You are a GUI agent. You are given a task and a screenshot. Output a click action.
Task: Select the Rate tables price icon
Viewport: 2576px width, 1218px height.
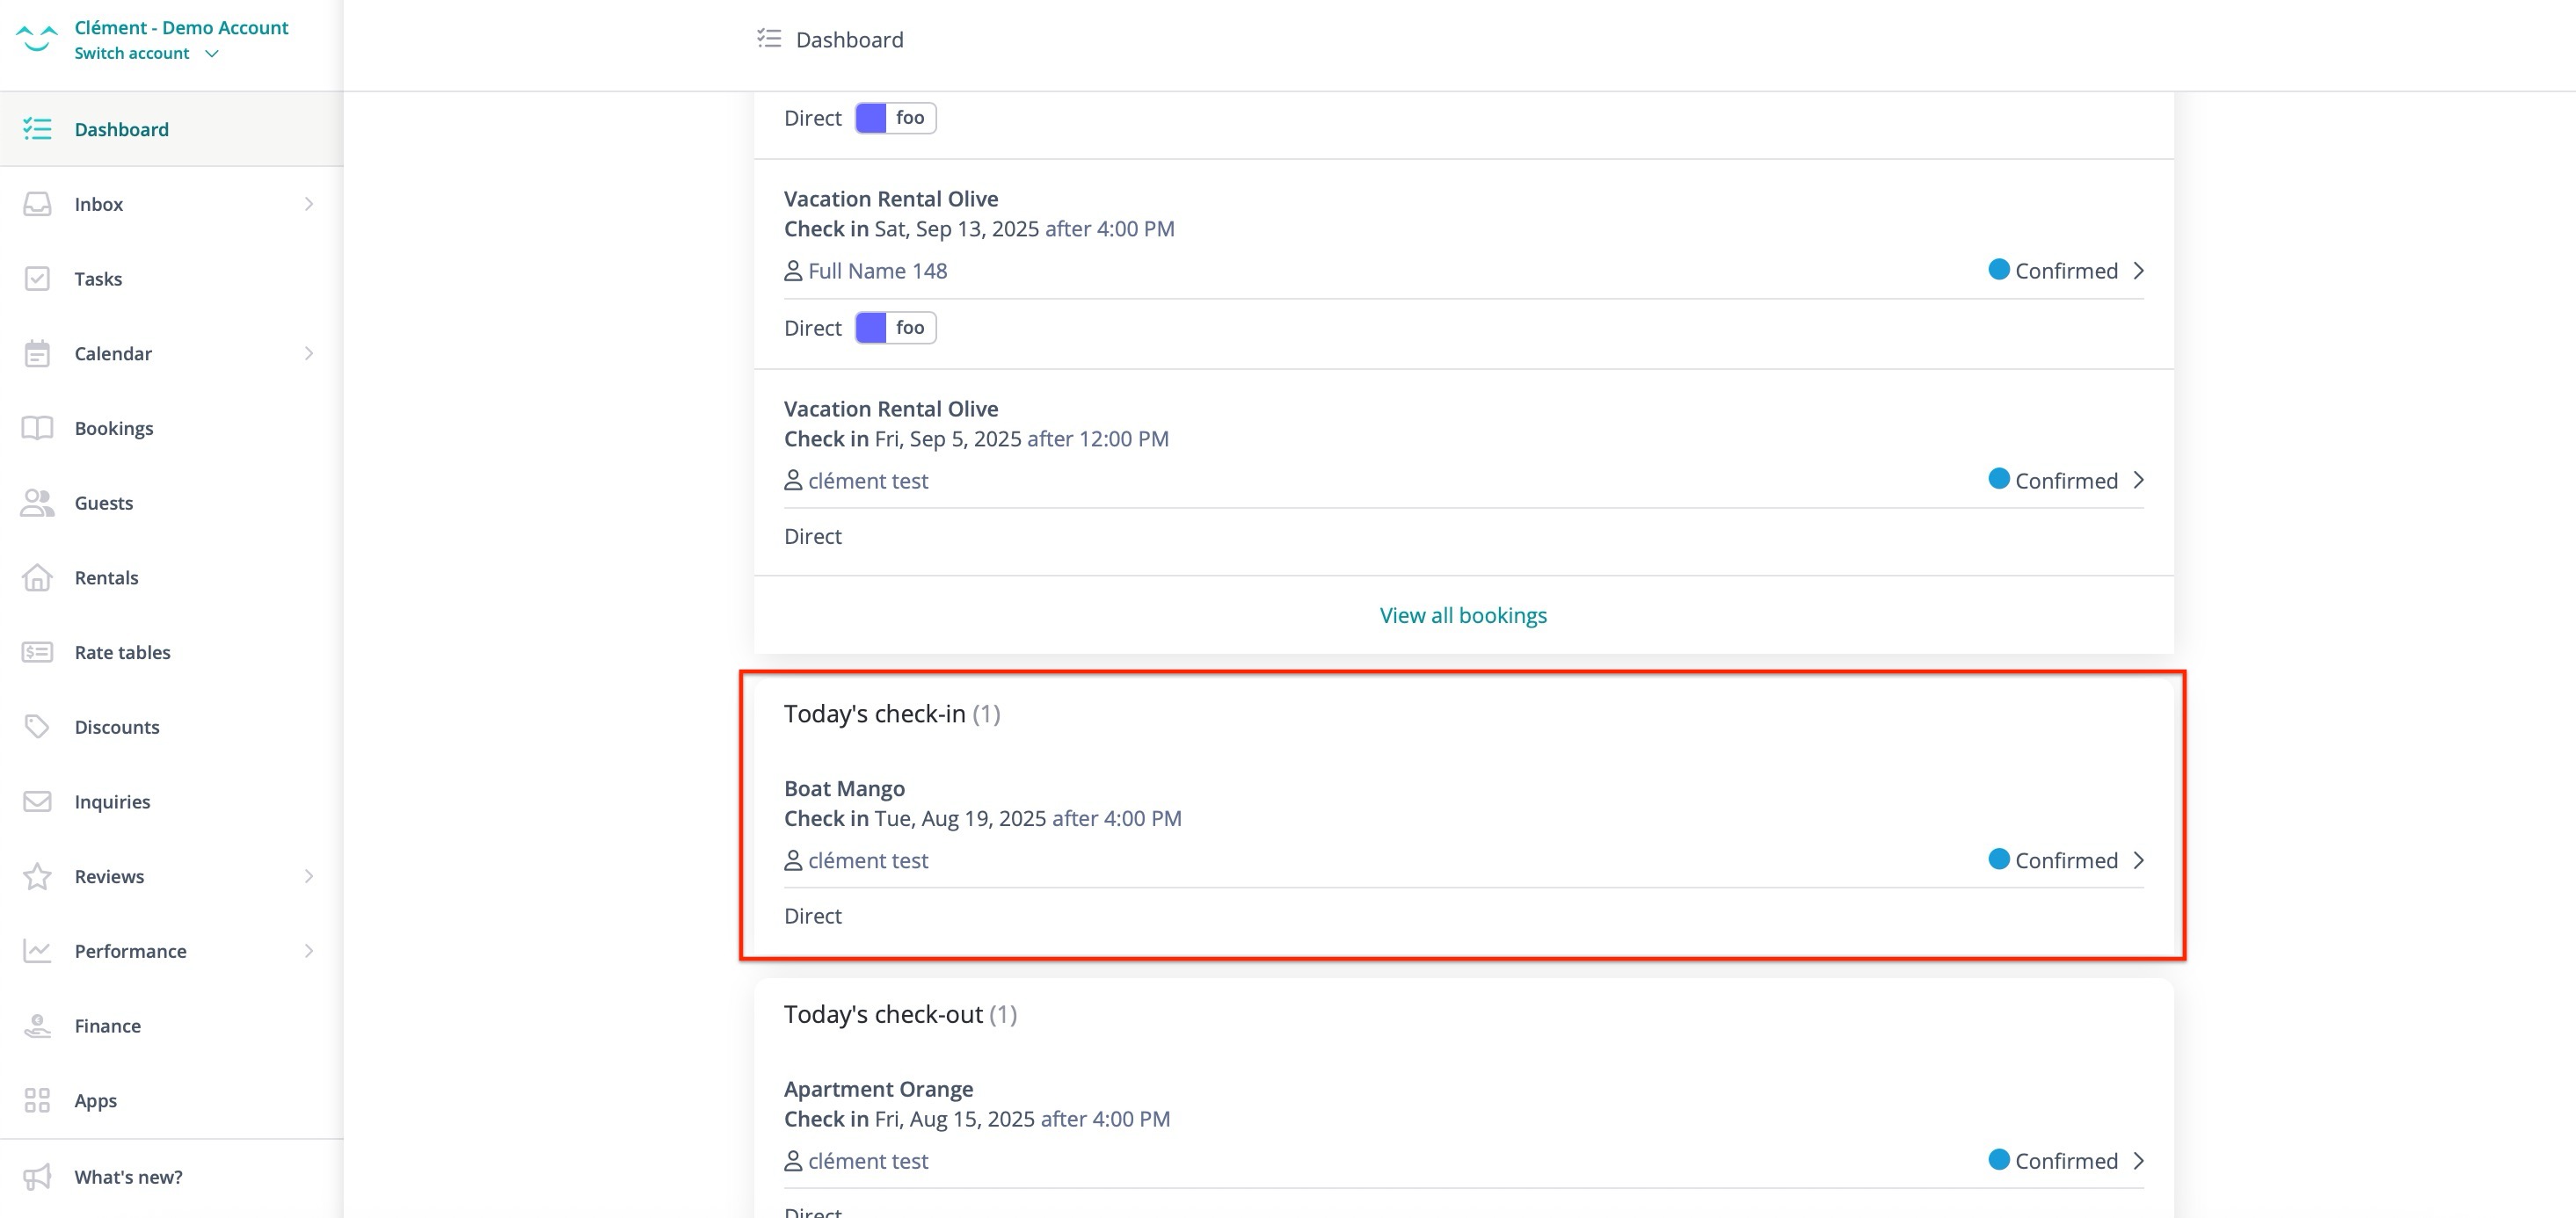click(37, 651)
